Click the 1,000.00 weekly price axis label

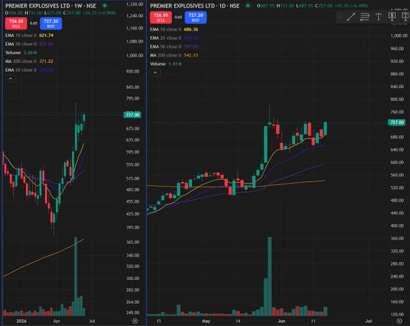(134, 55)
